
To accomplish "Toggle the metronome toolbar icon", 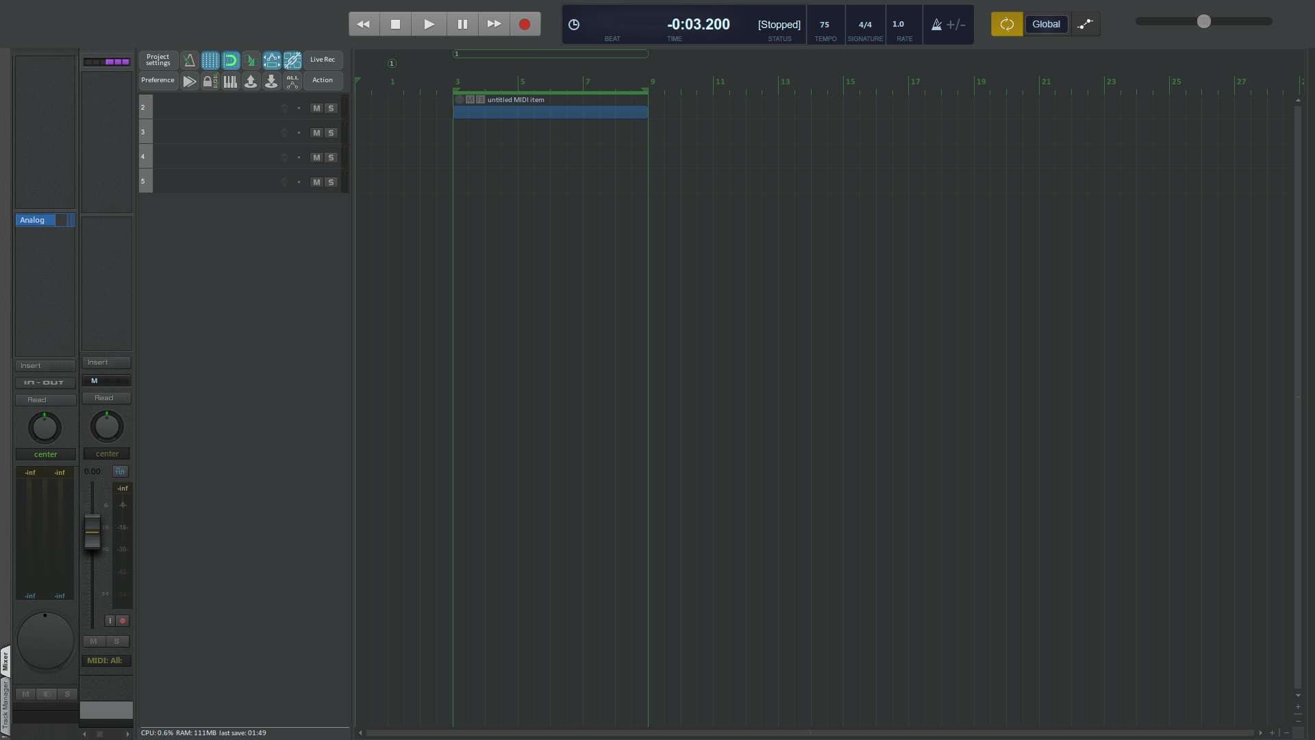I will [x=189, y=60].
